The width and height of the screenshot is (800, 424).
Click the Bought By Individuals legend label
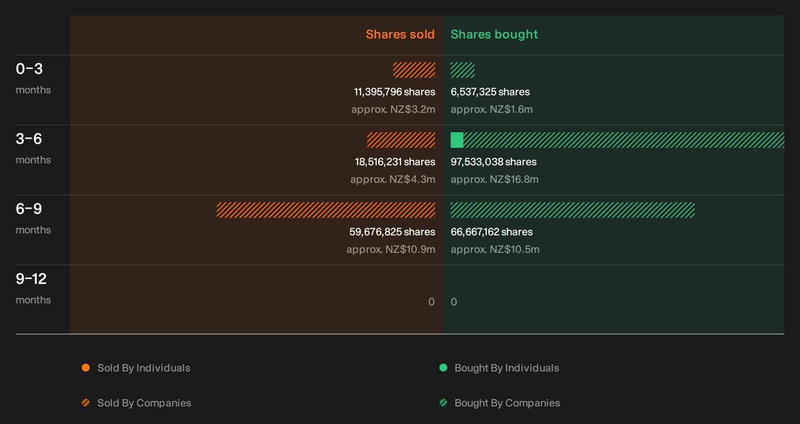click(507, 368)
